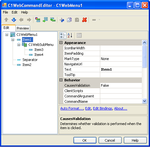Click the property grid scroll down arrow
This screenshot has width=150, height=147.
[x=145, y=101]
